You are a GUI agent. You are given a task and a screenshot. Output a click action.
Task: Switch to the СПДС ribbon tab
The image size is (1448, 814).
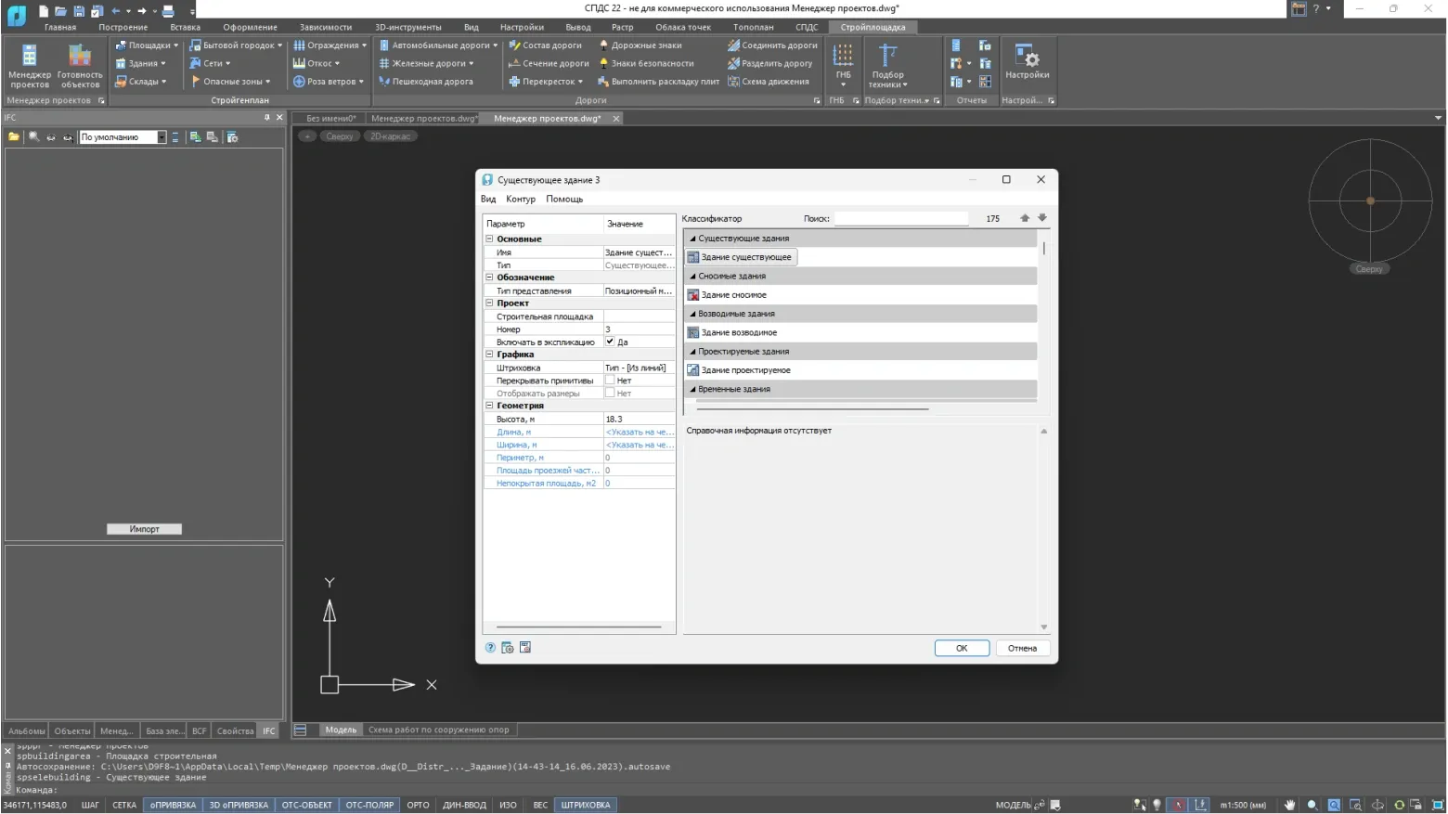click(807, 27)
